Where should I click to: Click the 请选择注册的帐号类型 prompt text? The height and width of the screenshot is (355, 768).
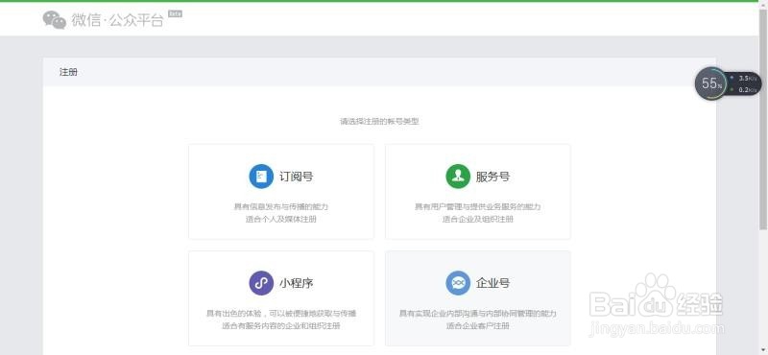379,122
